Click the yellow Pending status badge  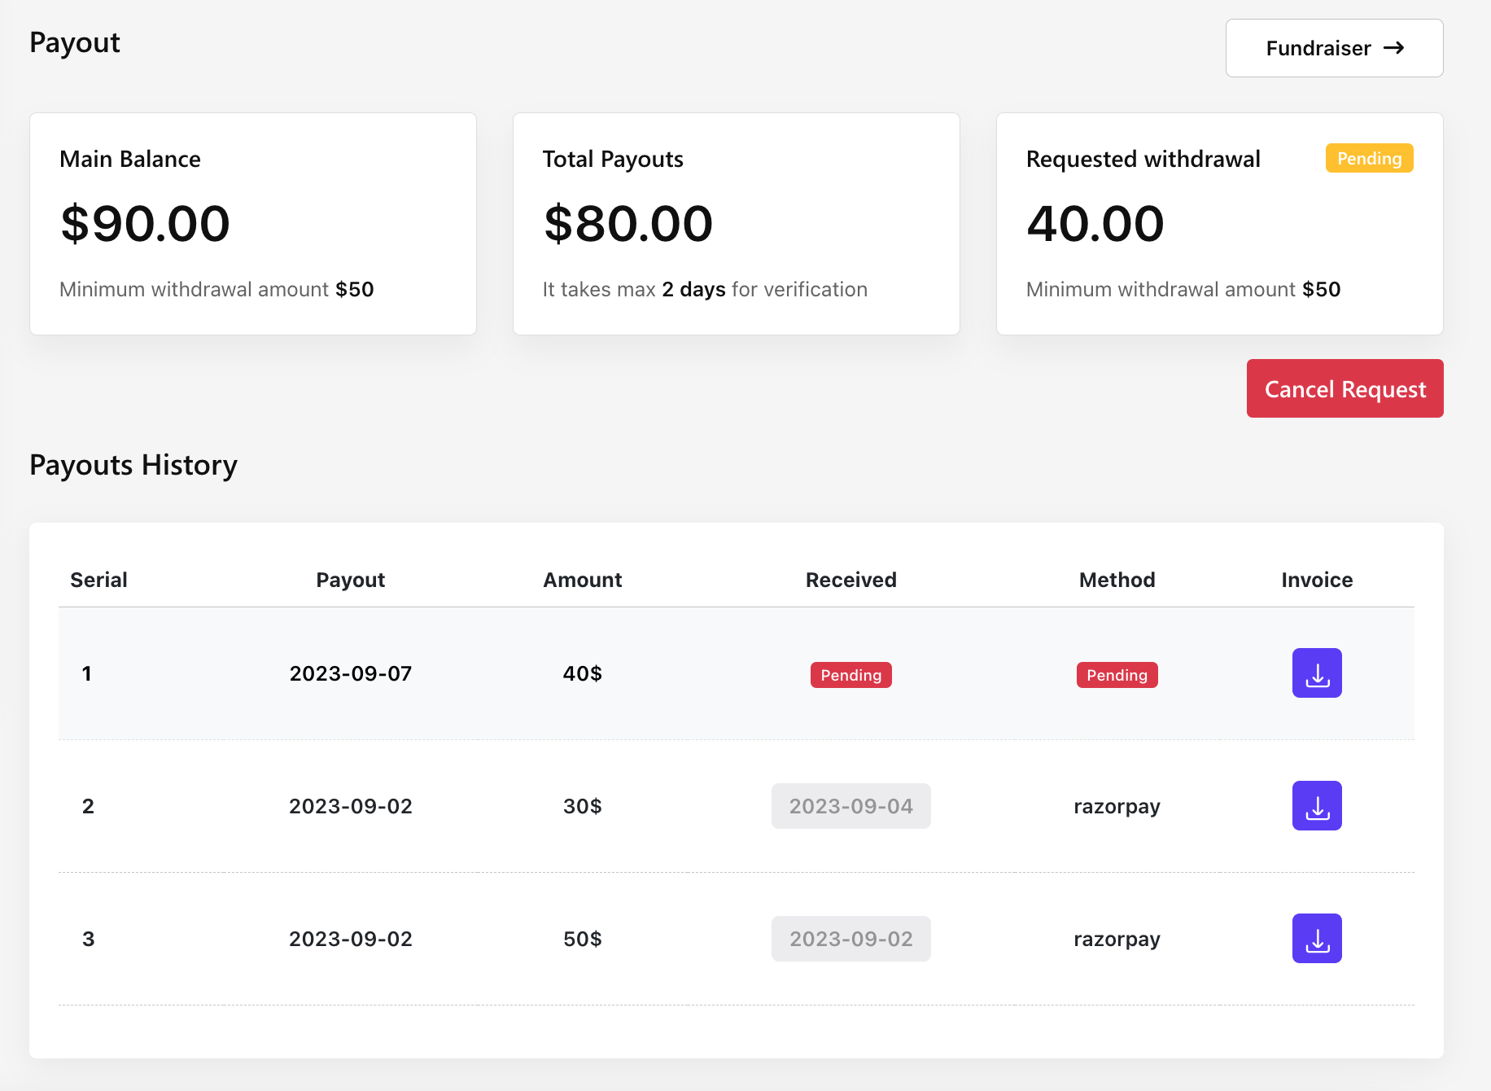1369,159
